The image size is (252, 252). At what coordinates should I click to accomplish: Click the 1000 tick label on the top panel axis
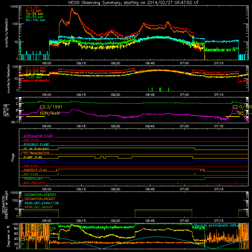(14, 7)
